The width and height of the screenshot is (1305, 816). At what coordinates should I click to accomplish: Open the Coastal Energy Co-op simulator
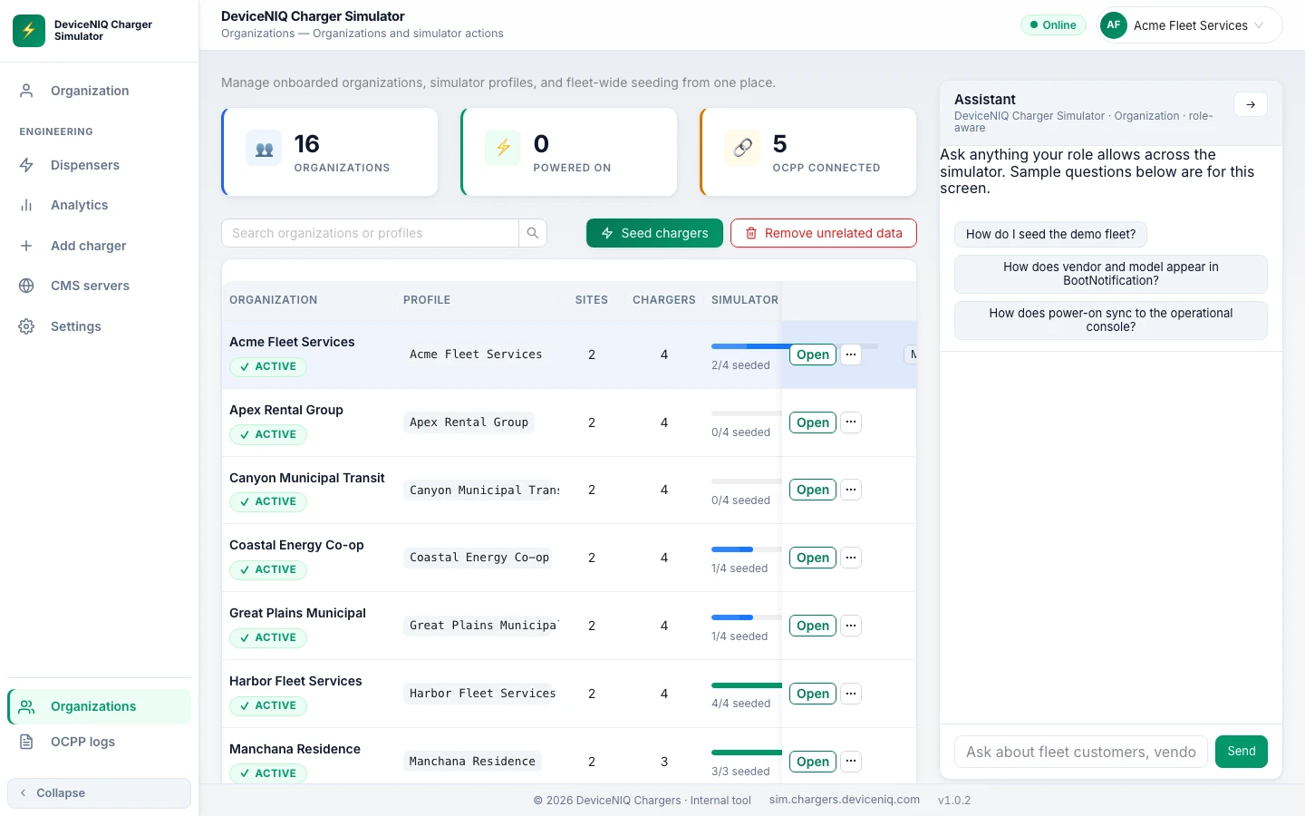point(813,558)
